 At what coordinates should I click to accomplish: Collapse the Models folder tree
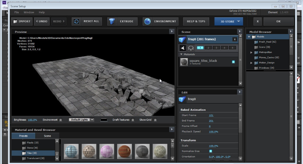click(x=249, y=37)
